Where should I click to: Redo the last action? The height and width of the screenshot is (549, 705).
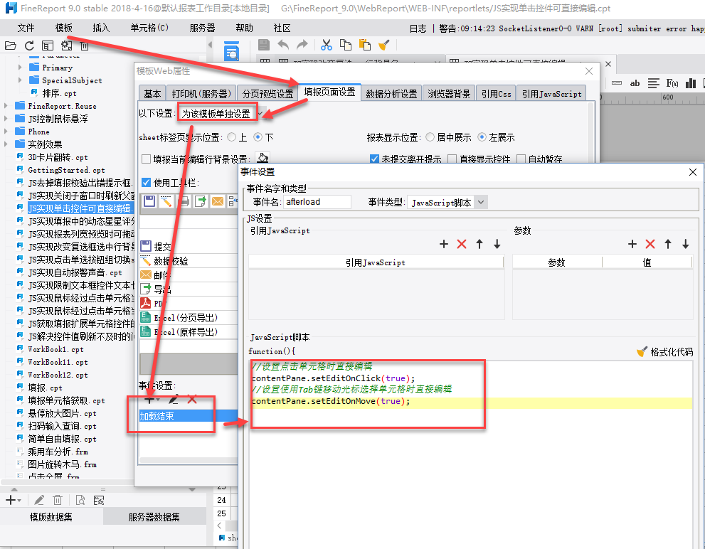[x=302, y=45]
